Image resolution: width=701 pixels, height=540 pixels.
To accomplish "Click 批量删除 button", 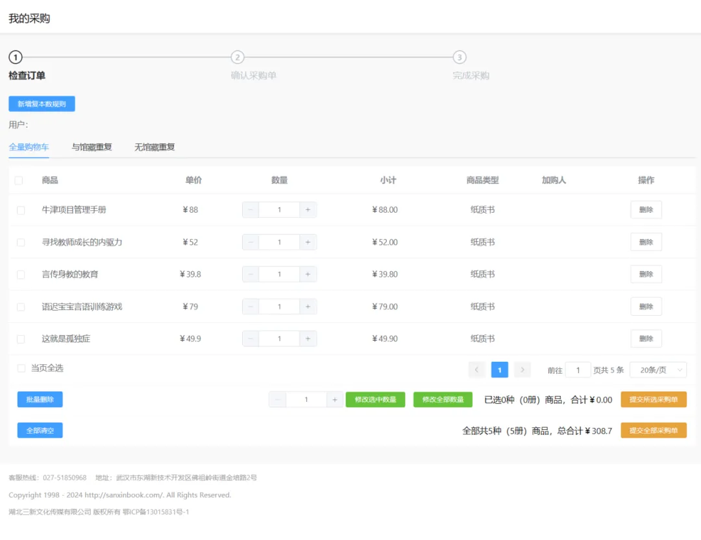I will click(40, 399).
